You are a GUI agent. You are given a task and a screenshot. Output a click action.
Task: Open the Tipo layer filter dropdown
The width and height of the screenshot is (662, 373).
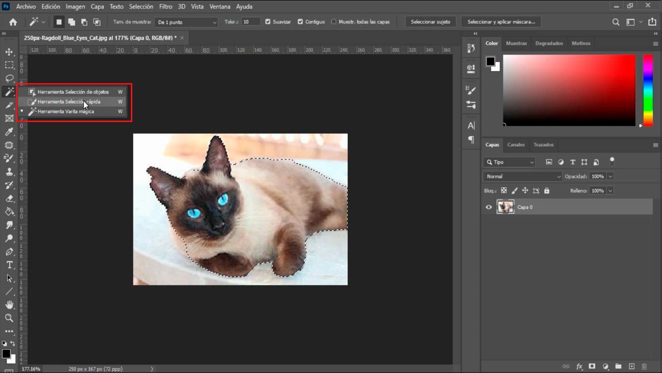pyautogui.click(x=509, y=162)
